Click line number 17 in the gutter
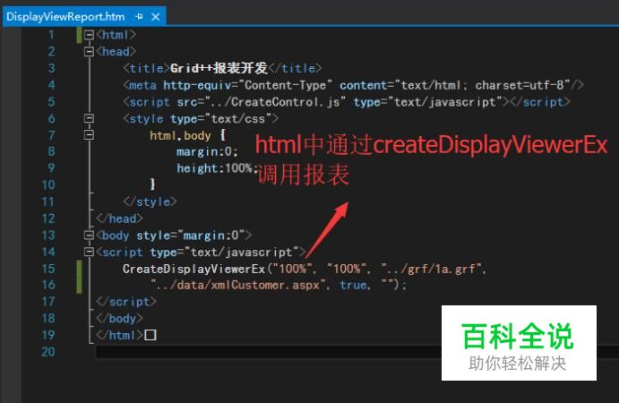The image size is (619, 403). click(x=48, y=302)
